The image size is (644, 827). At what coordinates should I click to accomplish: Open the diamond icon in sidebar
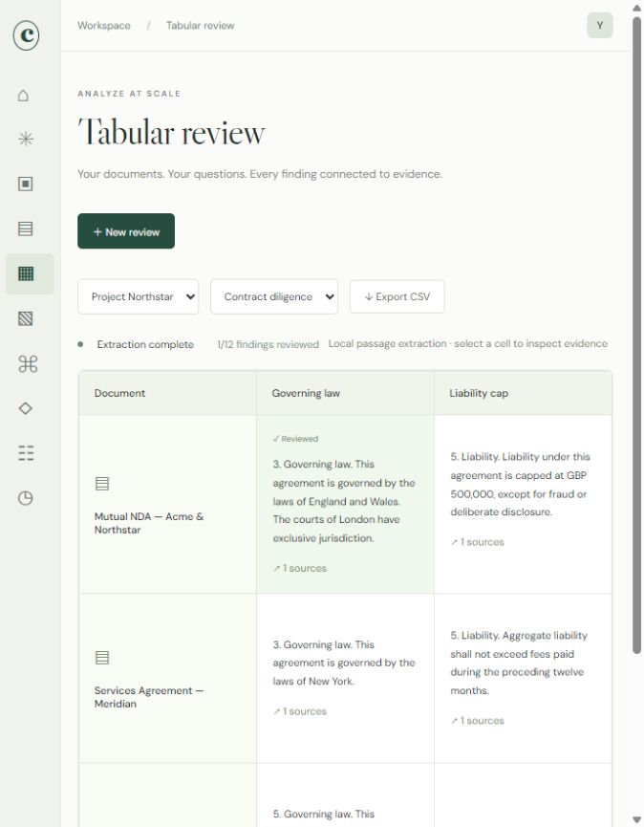(25, 408)
